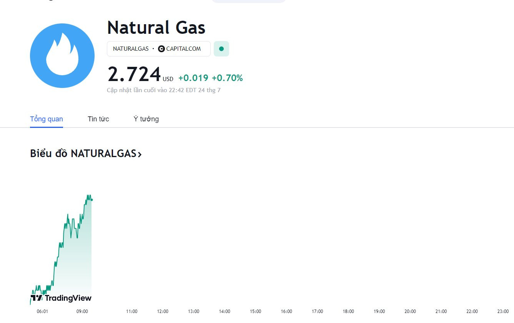Image resolution: width=514 pixels, height=323 pixels.
Task: Click the +0.70% percent change
Action: 227,78
